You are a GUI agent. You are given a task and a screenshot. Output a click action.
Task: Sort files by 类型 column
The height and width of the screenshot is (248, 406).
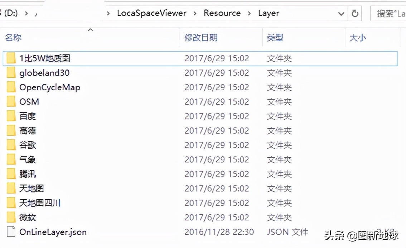click(x=275, y=38)
